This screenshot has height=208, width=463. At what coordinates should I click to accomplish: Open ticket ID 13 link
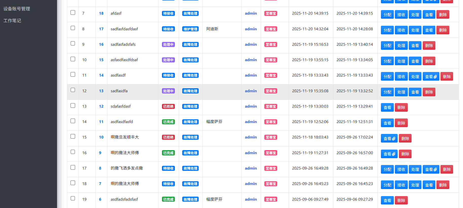pyautogui.click(x=101, y=91)
